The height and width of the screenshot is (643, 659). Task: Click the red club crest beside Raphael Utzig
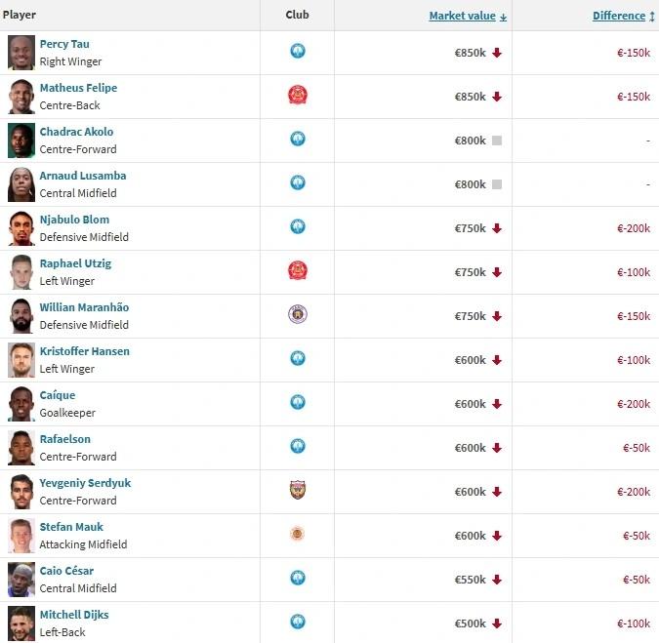[x=298, y=270]
